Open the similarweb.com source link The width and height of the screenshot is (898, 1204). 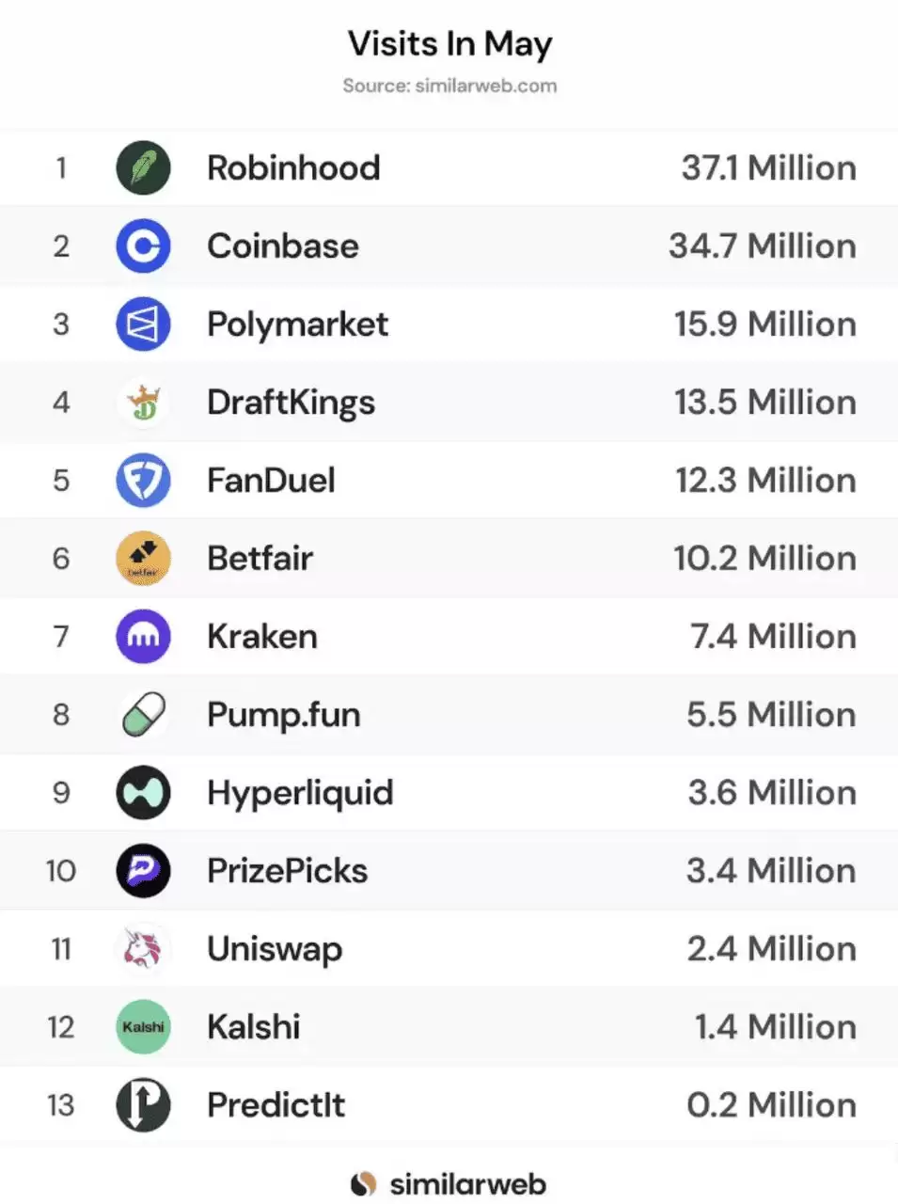485,86
